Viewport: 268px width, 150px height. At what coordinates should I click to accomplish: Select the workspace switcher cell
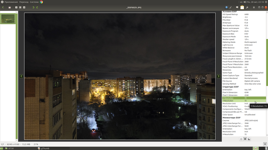tap(256, 148)
